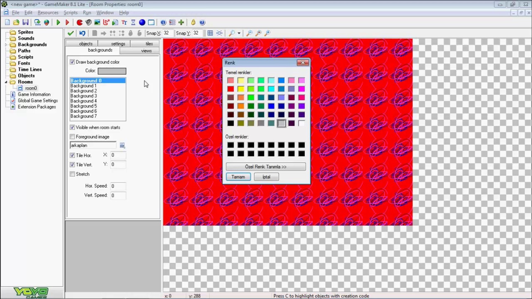Pick the pure red basic color swatch
Viewport: 532px width, 299px height.
click(231, 89)
